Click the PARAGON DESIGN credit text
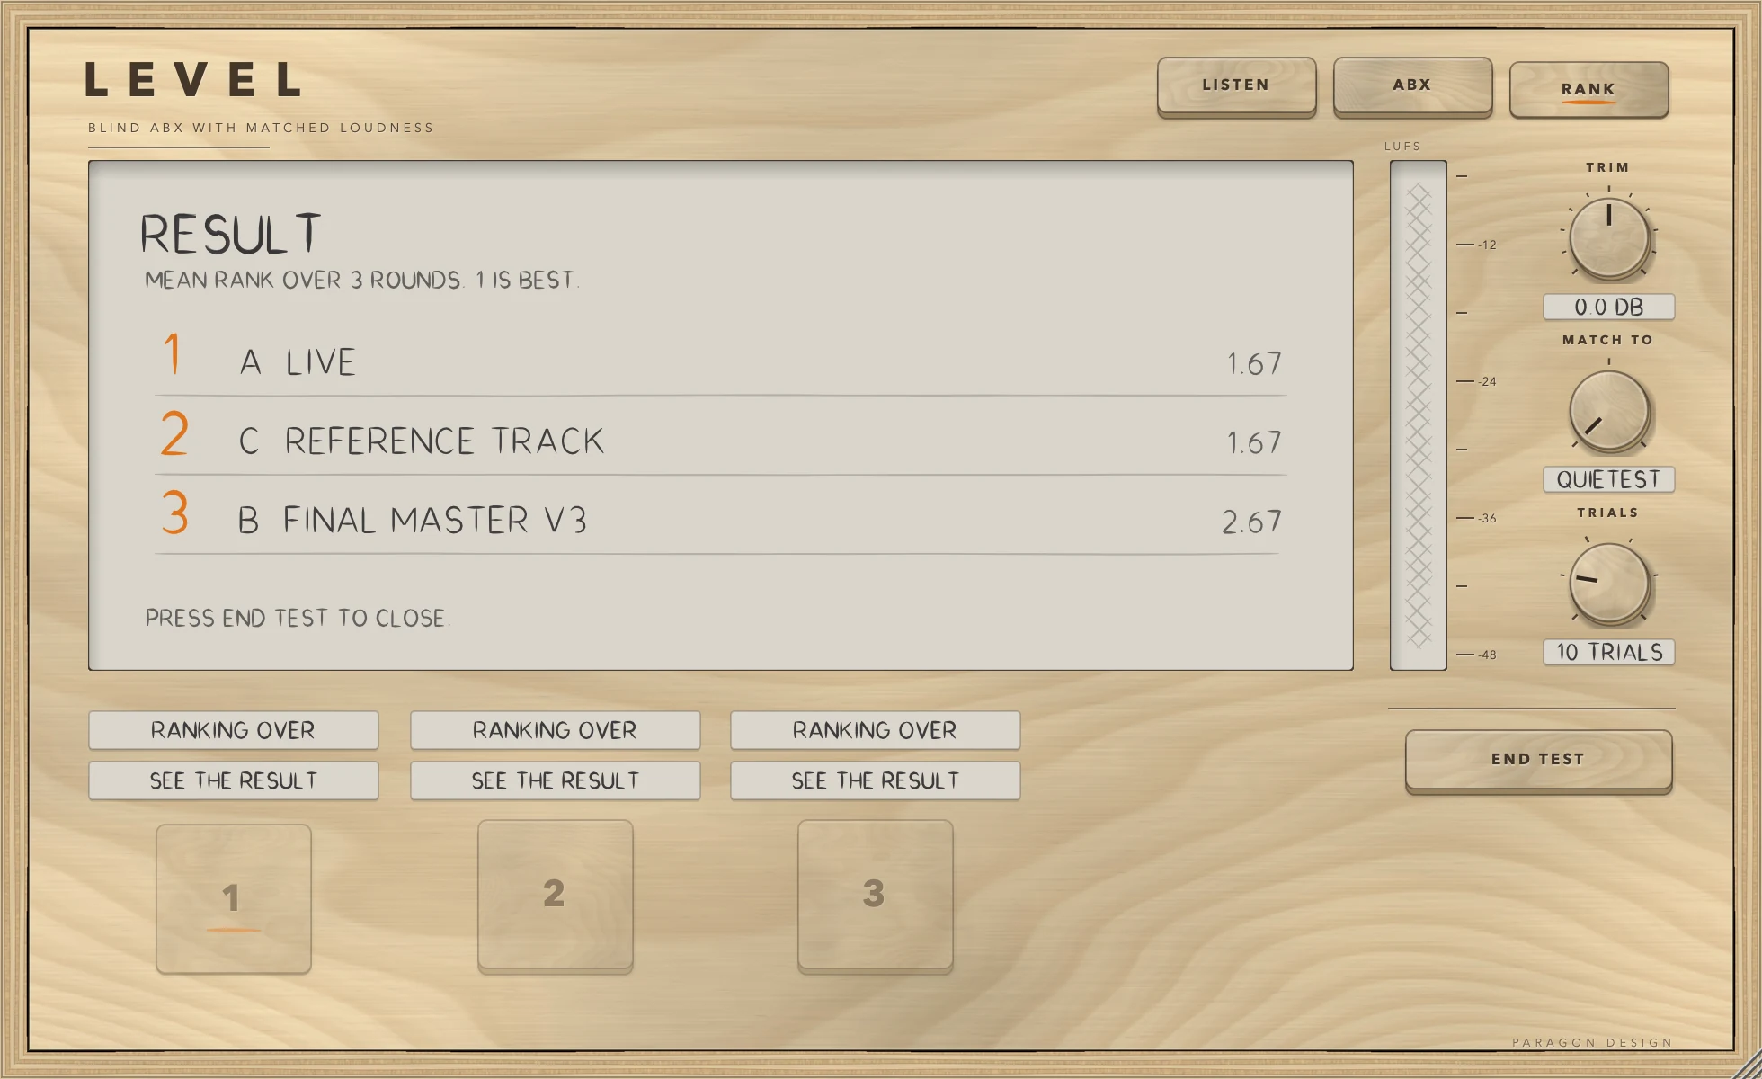This screenshot has width=1762, height=1079. coord(1592,1042)
